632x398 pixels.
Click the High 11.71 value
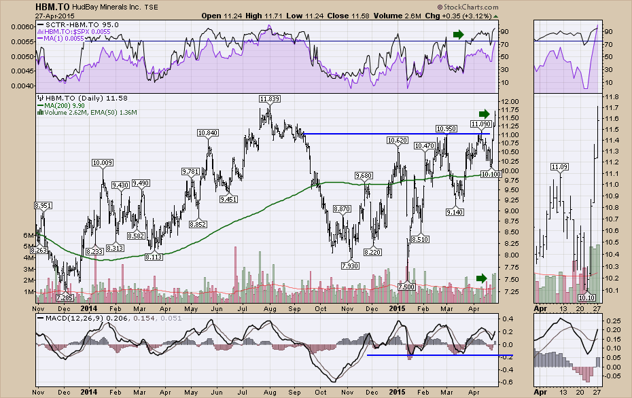(x=264, y=16)
